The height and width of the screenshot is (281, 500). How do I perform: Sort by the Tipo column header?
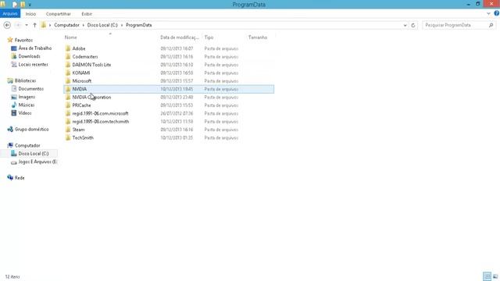click(x=209, y=37)
